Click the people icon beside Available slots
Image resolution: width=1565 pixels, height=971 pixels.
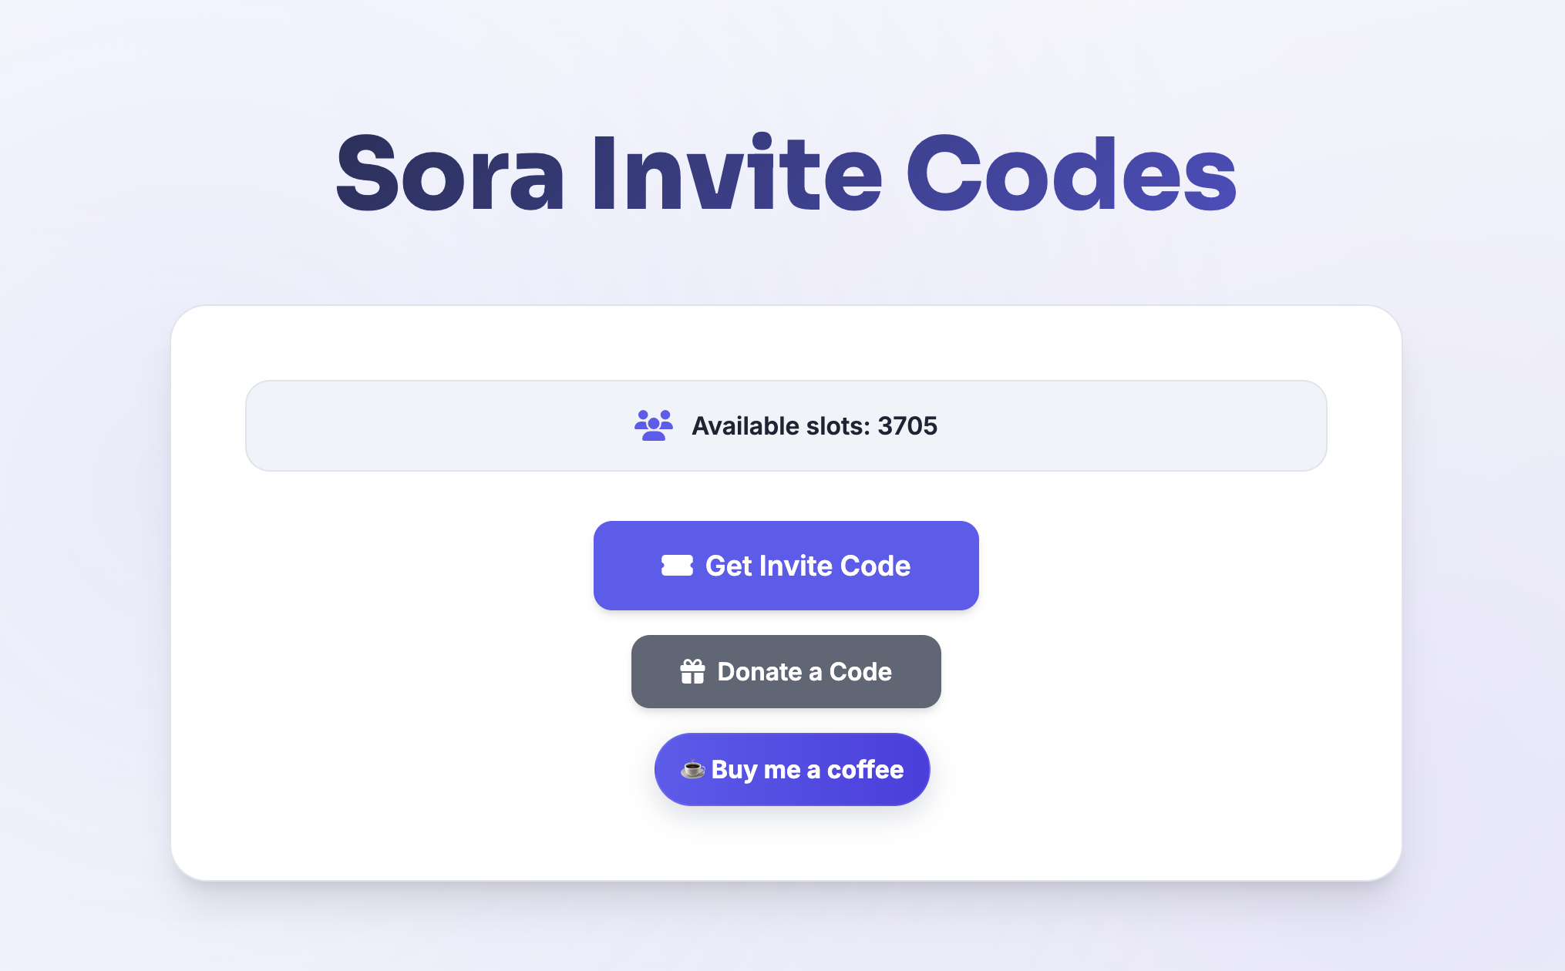point(653,425)
